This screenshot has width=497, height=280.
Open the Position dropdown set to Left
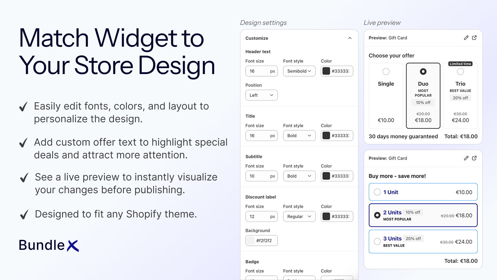pos(261,95)
